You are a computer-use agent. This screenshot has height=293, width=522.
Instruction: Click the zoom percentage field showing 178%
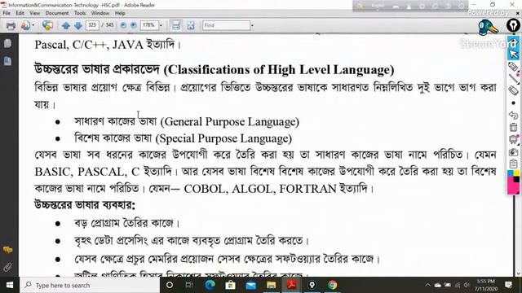148,25
